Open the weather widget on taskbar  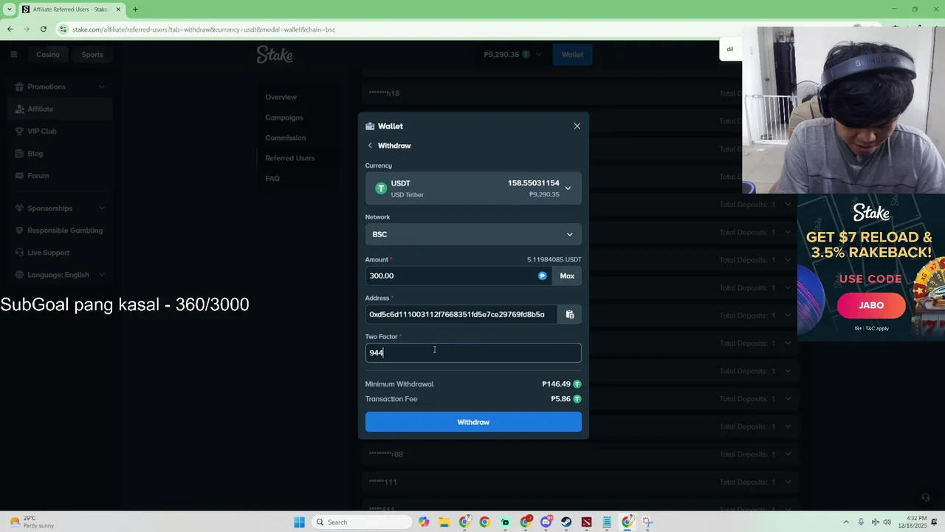31,522
